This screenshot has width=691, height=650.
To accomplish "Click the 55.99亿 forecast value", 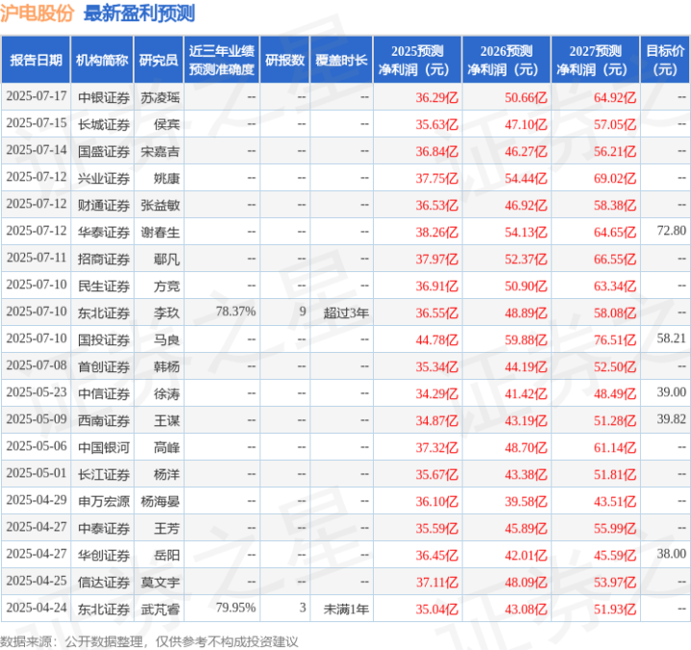I will point(615,528).
